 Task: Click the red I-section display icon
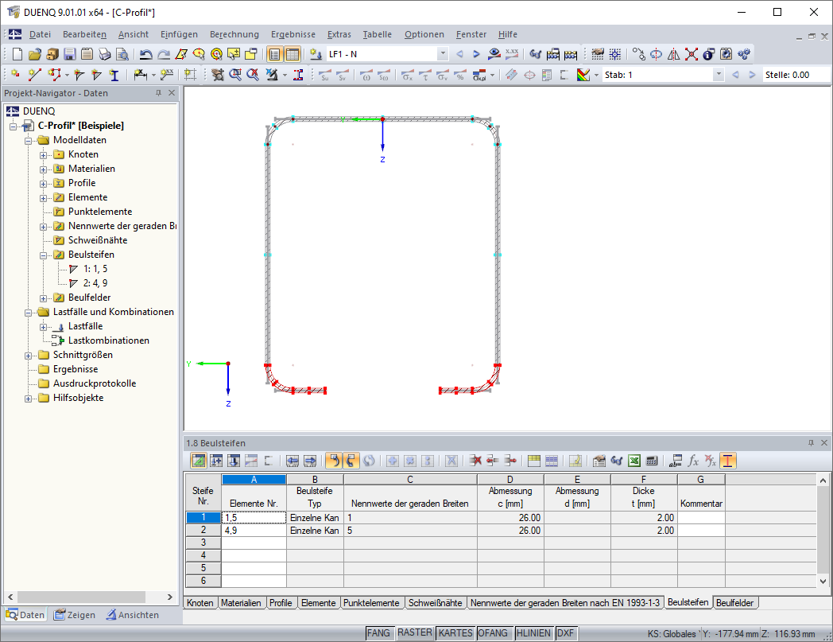[x=299, y=75]
